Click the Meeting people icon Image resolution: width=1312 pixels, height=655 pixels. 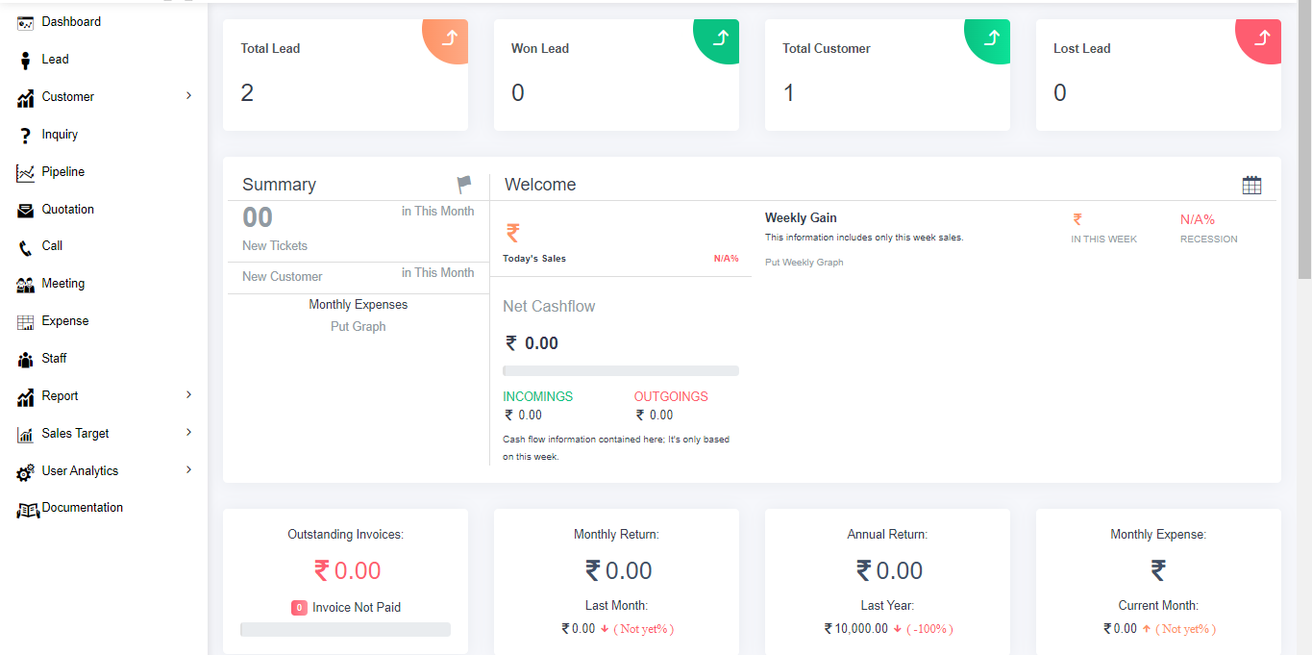(x=25, y=285)
